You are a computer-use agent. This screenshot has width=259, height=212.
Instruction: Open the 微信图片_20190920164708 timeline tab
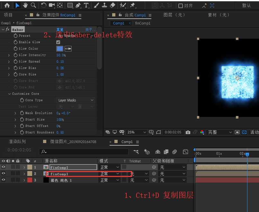[x=73, y=142]
